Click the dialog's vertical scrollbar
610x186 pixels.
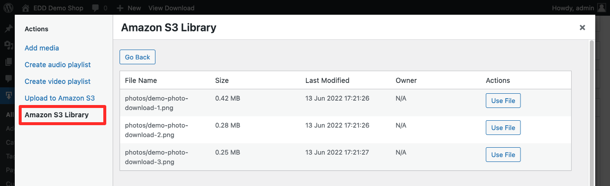click(x=592, y=113)
